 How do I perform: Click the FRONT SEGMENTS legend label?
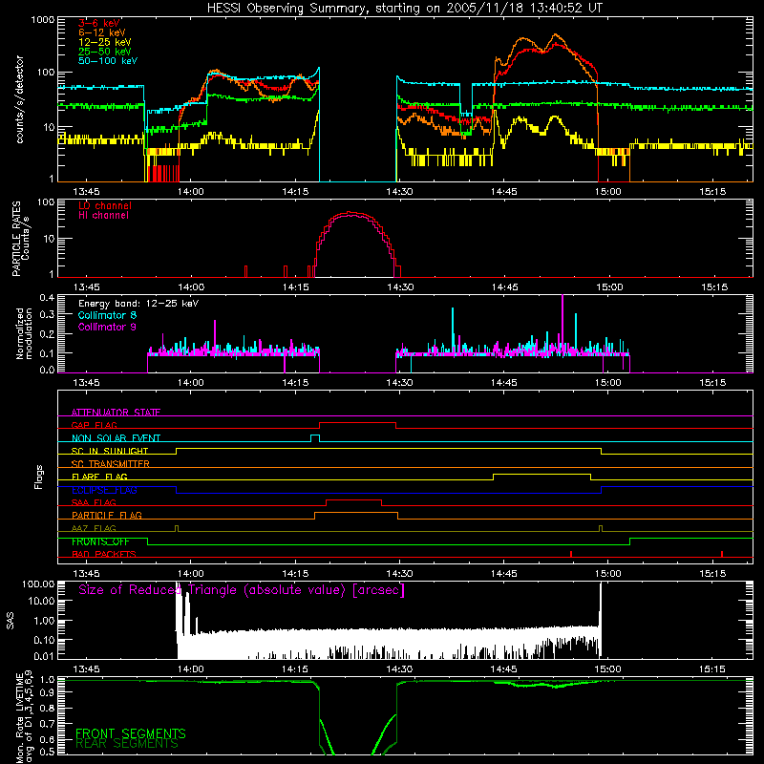[x=131, y=733]
